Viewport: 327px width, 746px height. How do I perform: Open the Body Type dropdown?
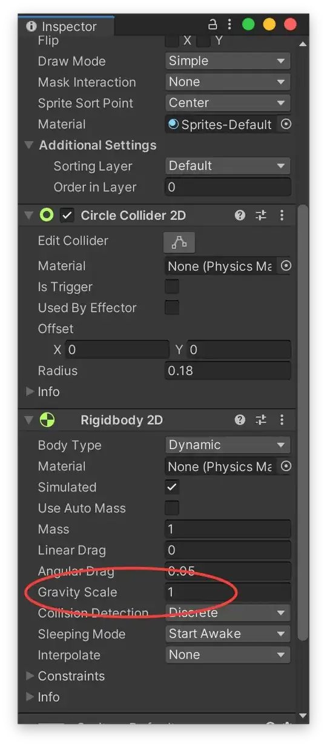tap(228, 445)
